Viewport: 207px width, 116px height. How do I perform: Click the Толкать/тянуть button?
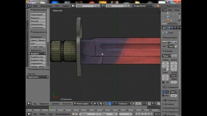[x=38, y=27]
